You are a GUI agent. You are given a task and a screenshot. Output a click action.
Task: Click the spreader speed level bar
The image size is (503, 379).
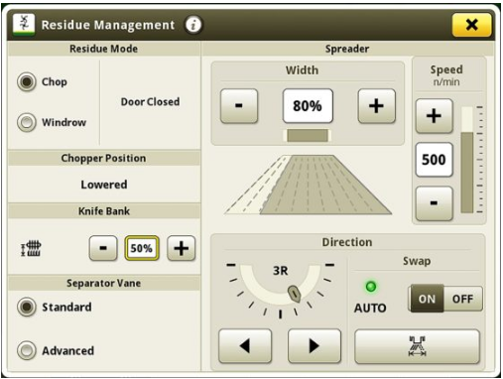(x=467, y=160)
